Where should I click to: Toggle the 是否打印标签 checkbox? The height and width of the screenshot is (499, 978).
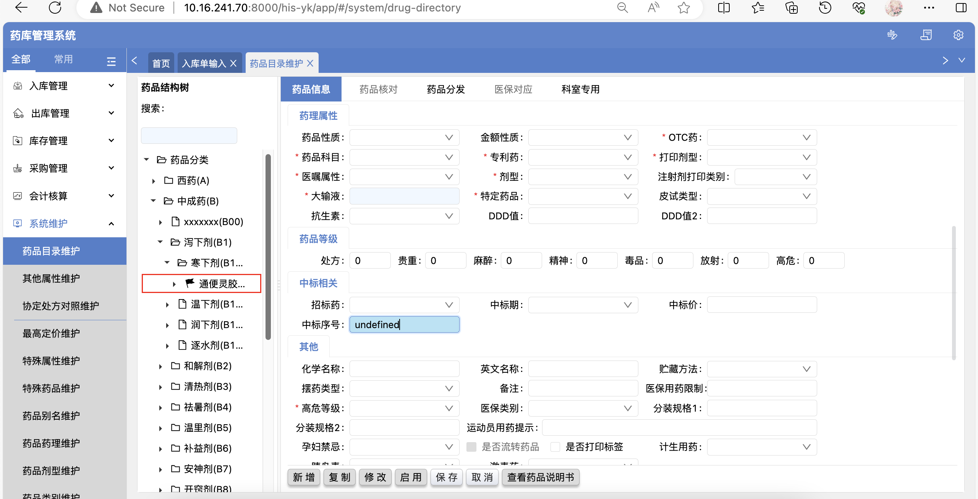555,447
